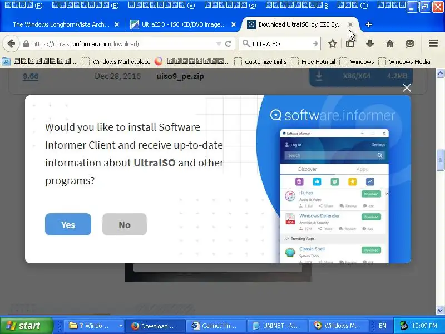Click the X86/X64 4.2MB download button

point(360,76)
